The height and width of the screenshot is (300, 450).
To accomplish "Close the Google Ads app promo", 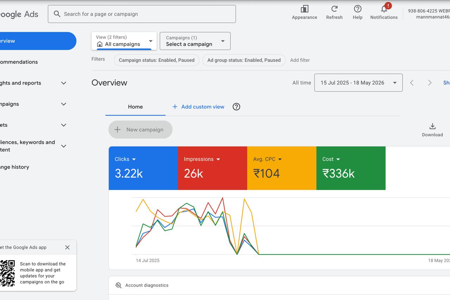I will (67, 247).
